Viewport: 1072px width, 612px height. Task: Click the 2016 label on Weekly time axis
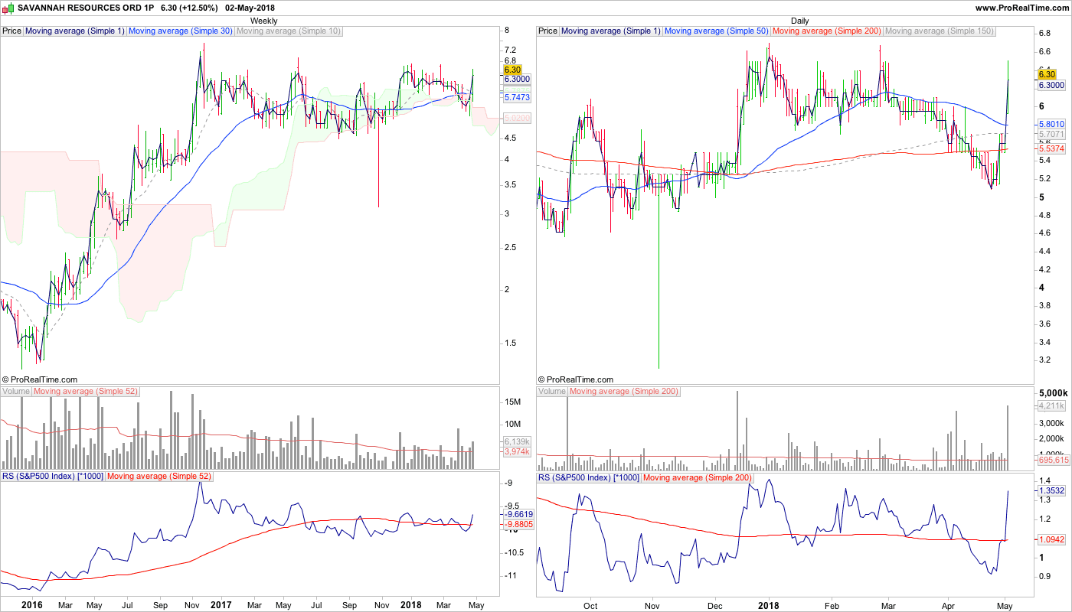tap(32, 605)
